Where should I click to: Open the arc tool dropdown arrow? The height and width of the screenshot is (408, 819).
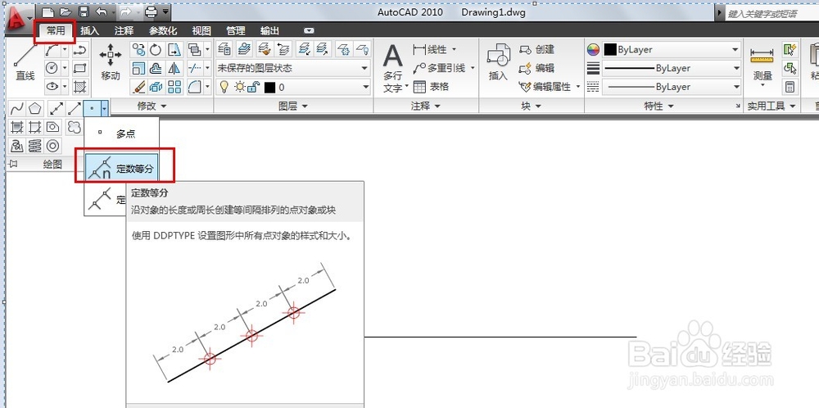(65, 50)
